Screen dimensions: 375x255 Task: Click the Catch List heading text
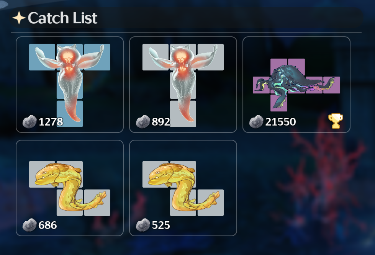(62, 18)
